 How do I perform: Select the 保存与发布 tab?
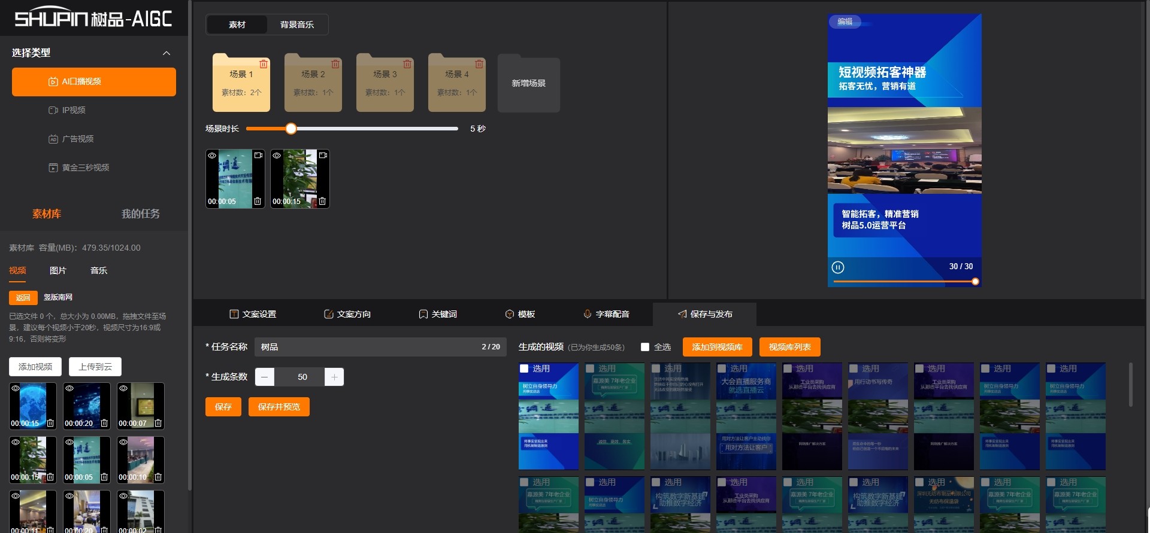[x=704, y=314]
